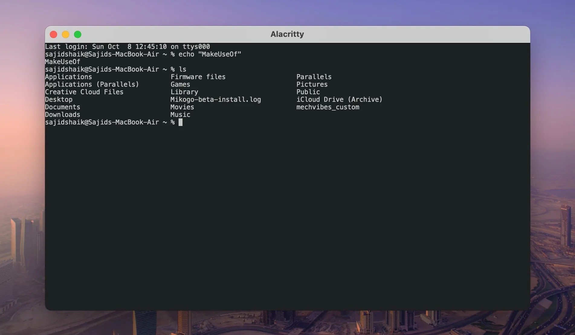Click the MakeUseOf output line
Image resolution: width=575 pixels, height=335 pixels.
tap(62, 62)
